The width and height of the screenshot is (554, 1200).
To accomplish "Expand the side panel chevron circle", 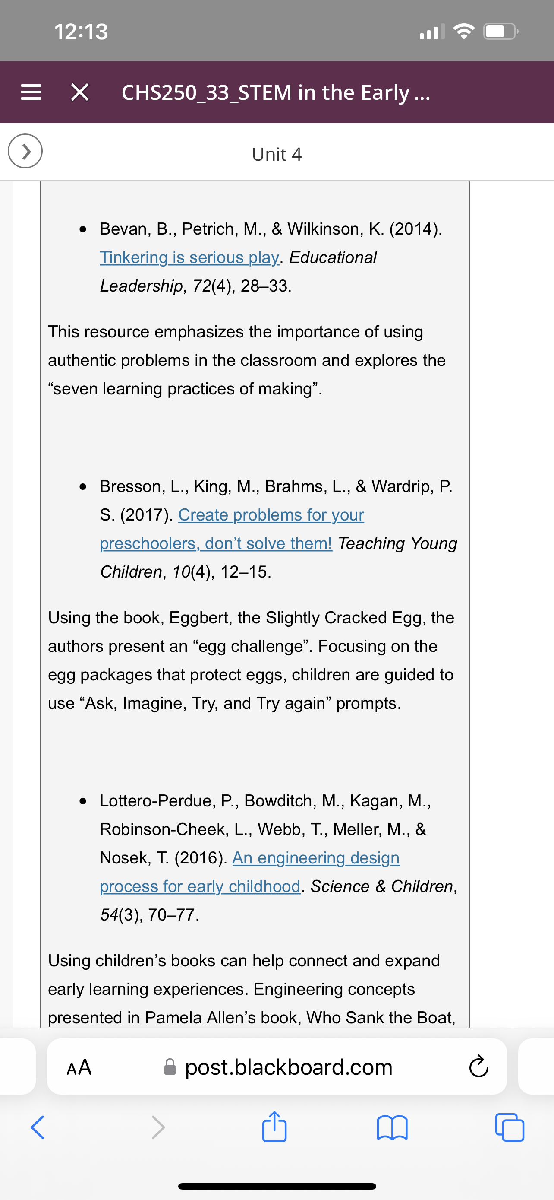I will (x=25, y=151).
